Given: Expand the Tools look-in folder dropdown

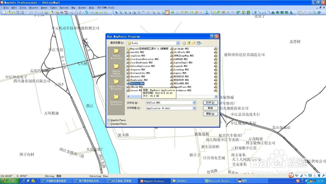Looking at the screenshot, I should point(178,43).
